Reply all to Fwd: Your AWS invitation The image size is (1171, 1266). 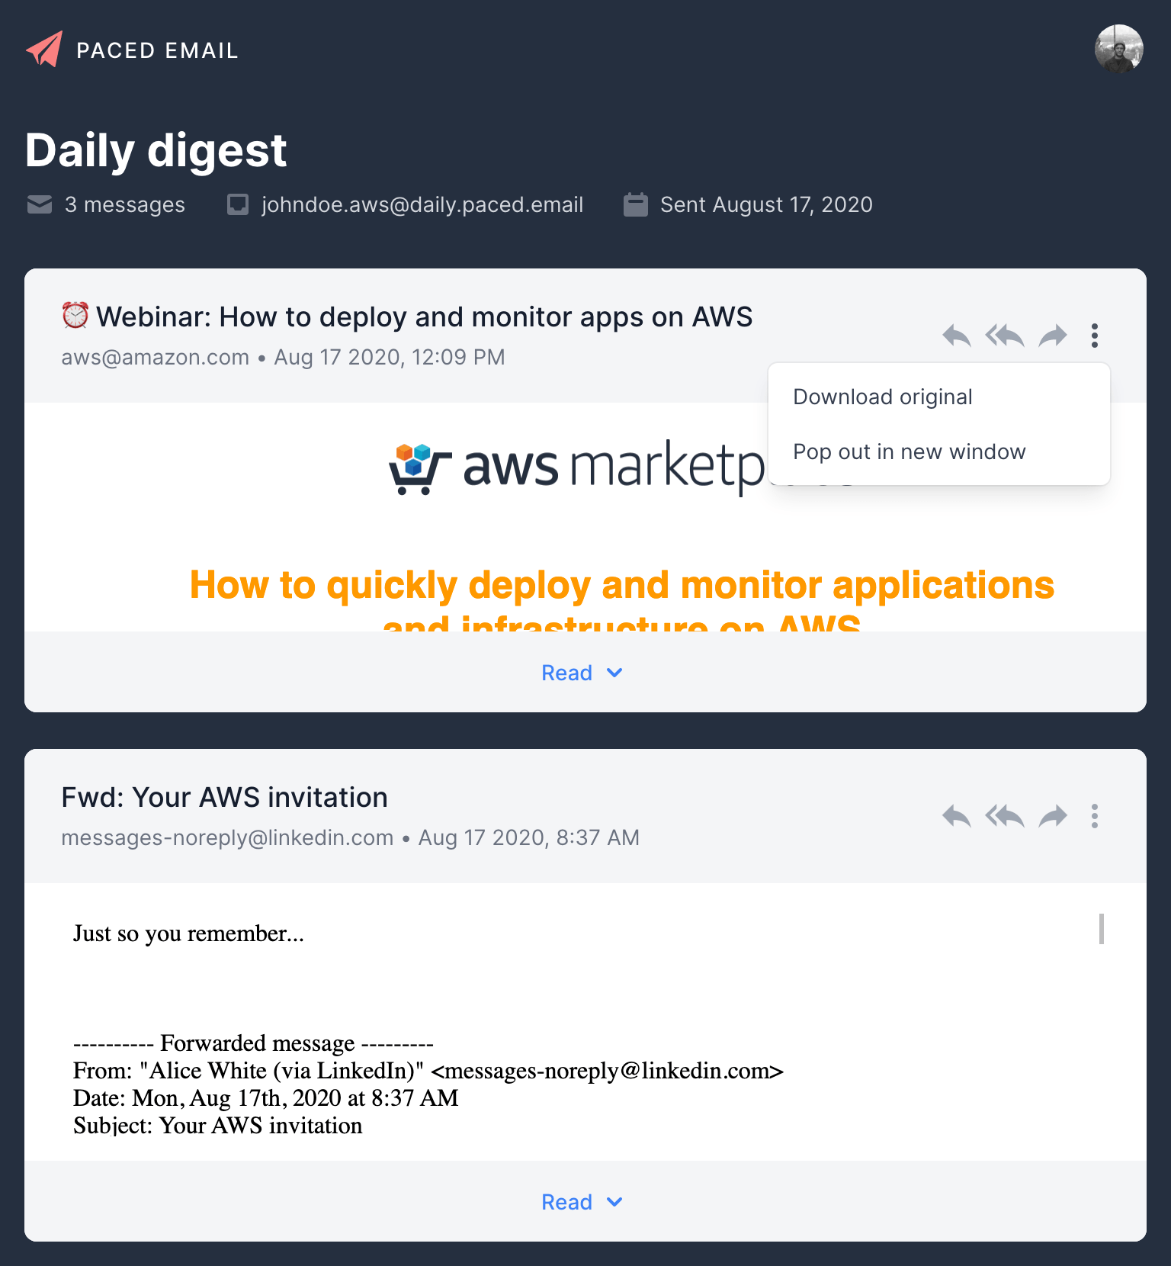click(x=1004, y=816)
